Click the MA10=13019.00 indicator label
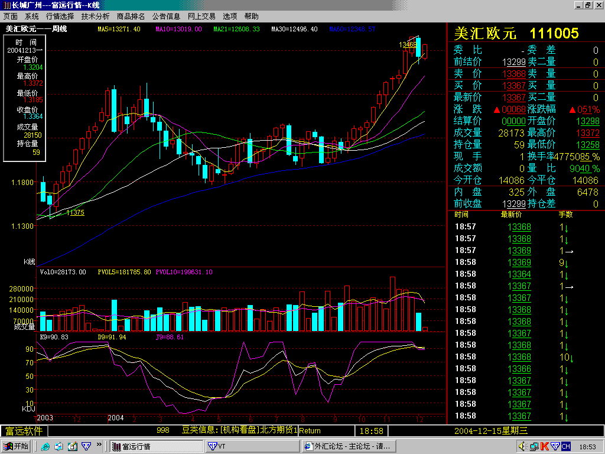 pyautogui.click(x=178, y=29)
